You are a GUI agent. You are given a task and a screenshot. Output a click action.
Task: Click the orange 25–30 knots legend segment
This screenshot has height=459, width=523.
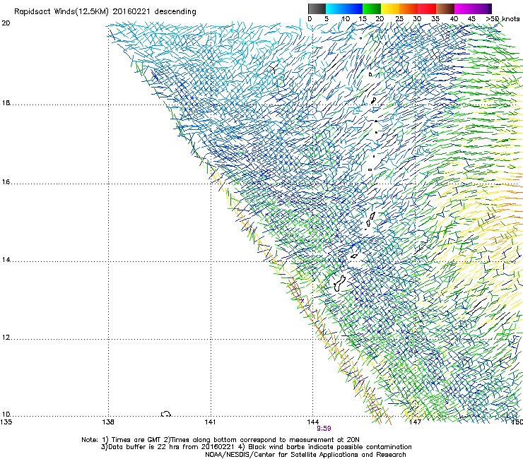click(409, 8)
